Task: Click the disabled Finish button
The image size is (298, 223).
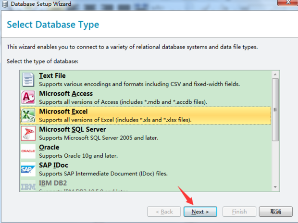Action: (x=239, y=211)
